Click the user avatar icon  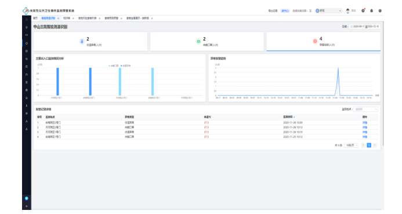coord(347,11)
